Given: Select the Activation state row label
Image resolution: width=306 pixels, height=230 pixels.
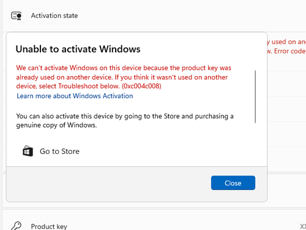Looking at the screenshot, I should coord(54,15).
